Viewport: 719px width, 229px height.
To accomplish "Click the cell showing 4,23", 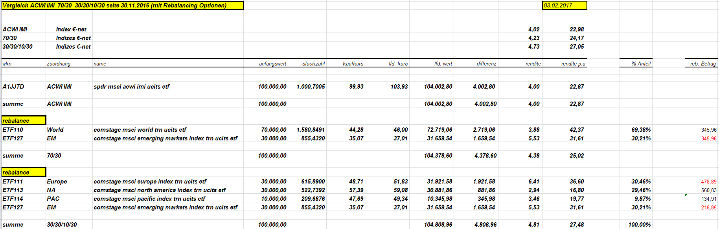I will (534, 38).
